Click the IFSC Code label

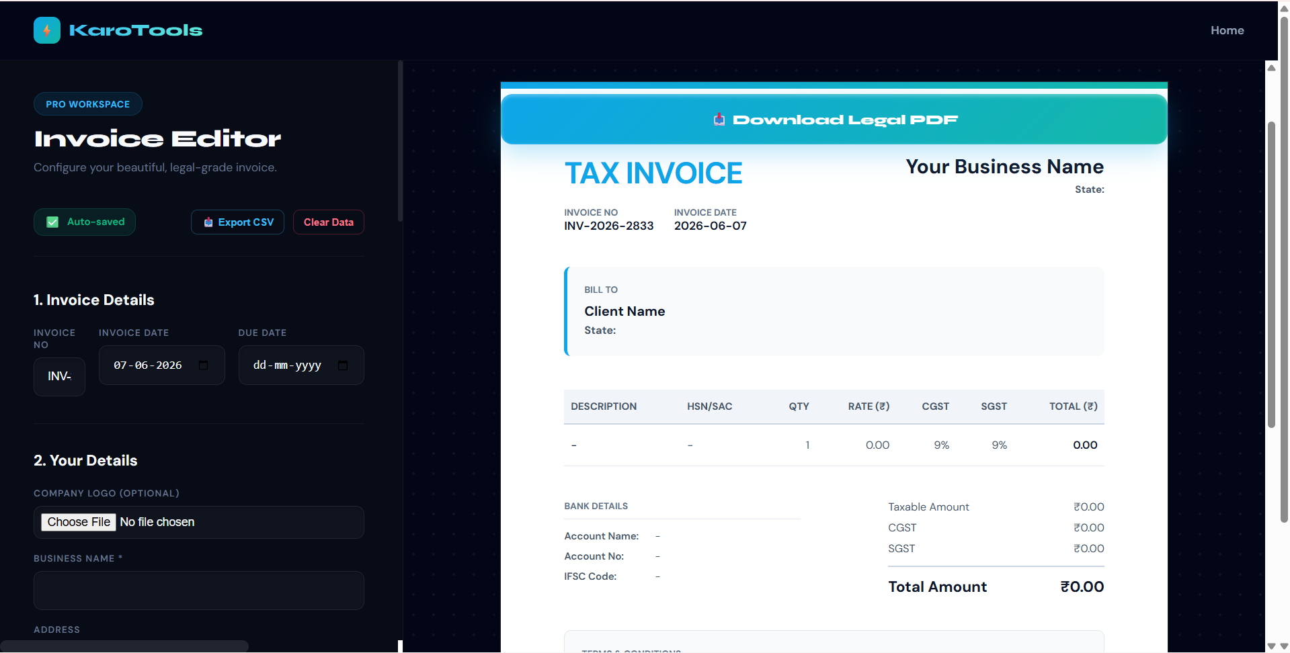click(x=590, y=576)
